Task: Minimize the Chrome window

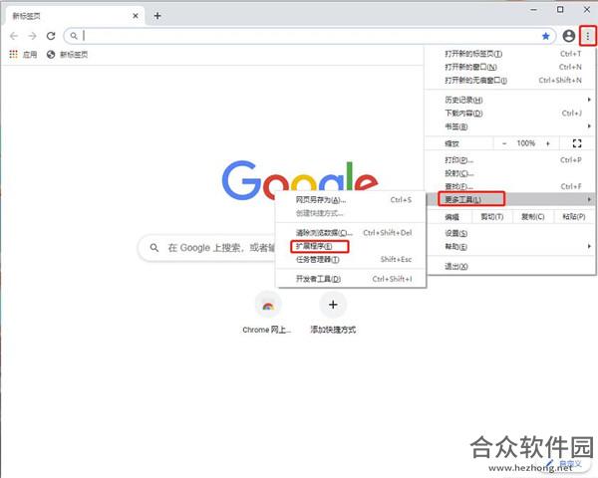Action: click(x=533, y=10)
